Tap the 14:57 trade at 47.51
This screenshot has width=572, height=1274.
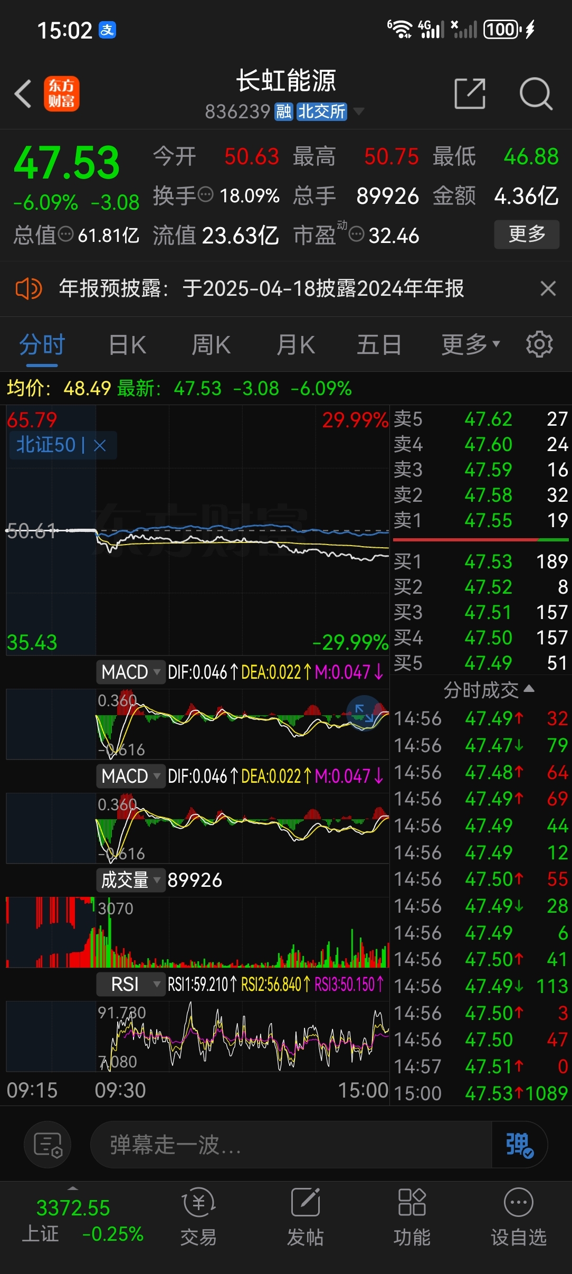481,1066
